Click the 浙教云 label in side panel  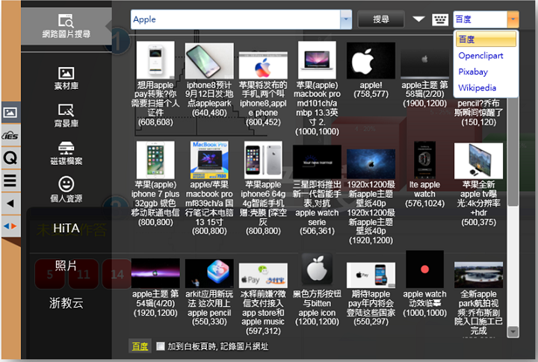click(67, 303)
